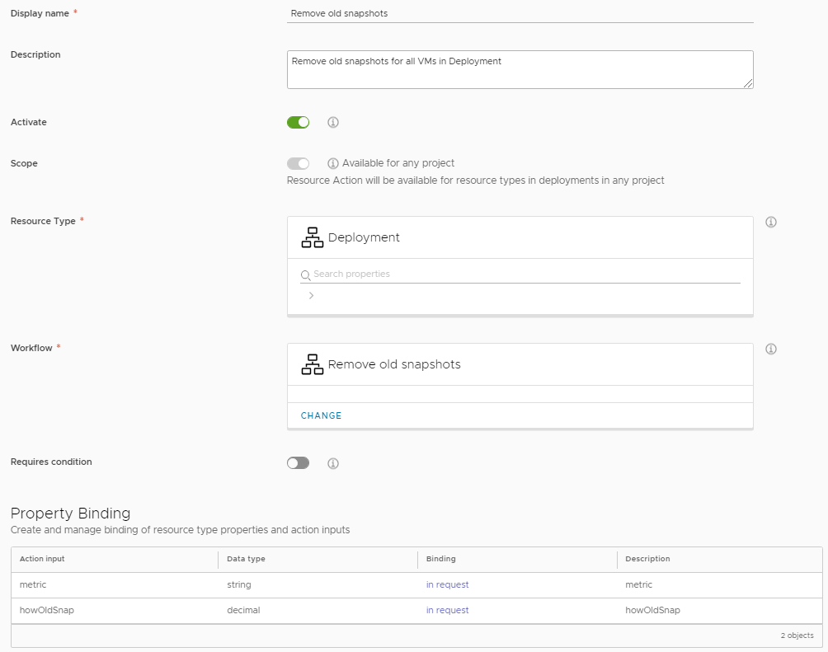
Task: Turn off the Activate toggle
Action: pos(298,123)
